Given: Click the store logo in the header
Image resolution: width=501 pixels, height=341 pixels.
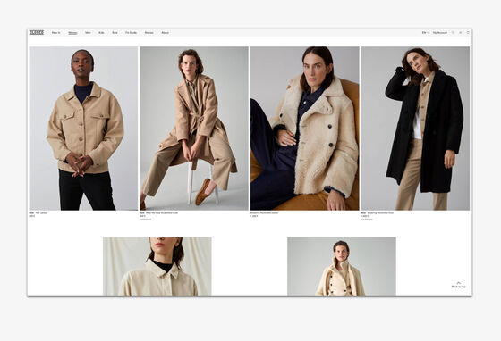Looking at the screenshot, I should (x=37, y=32).
